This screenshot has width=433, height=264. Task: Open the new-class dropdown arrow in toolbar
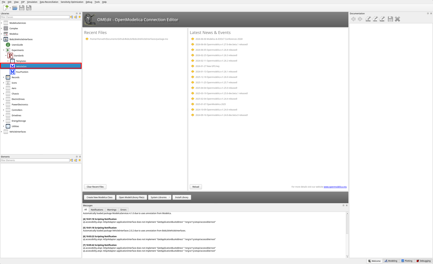pos(10,8)
